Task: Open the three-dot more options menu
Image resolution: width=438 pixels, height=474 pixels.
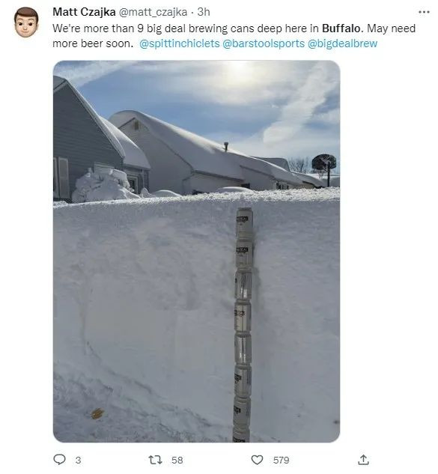Action: tap(424, 12)
